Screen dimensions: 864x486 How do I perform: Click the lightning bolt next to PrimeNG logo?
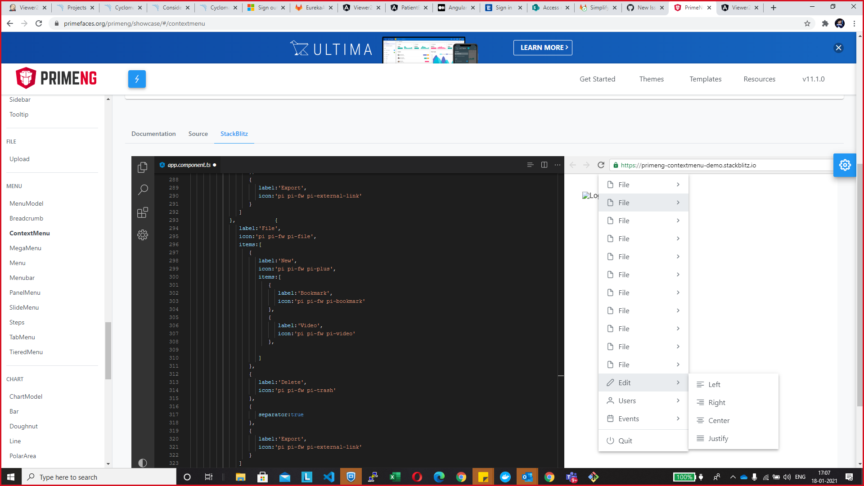click(x=137, y=79)
